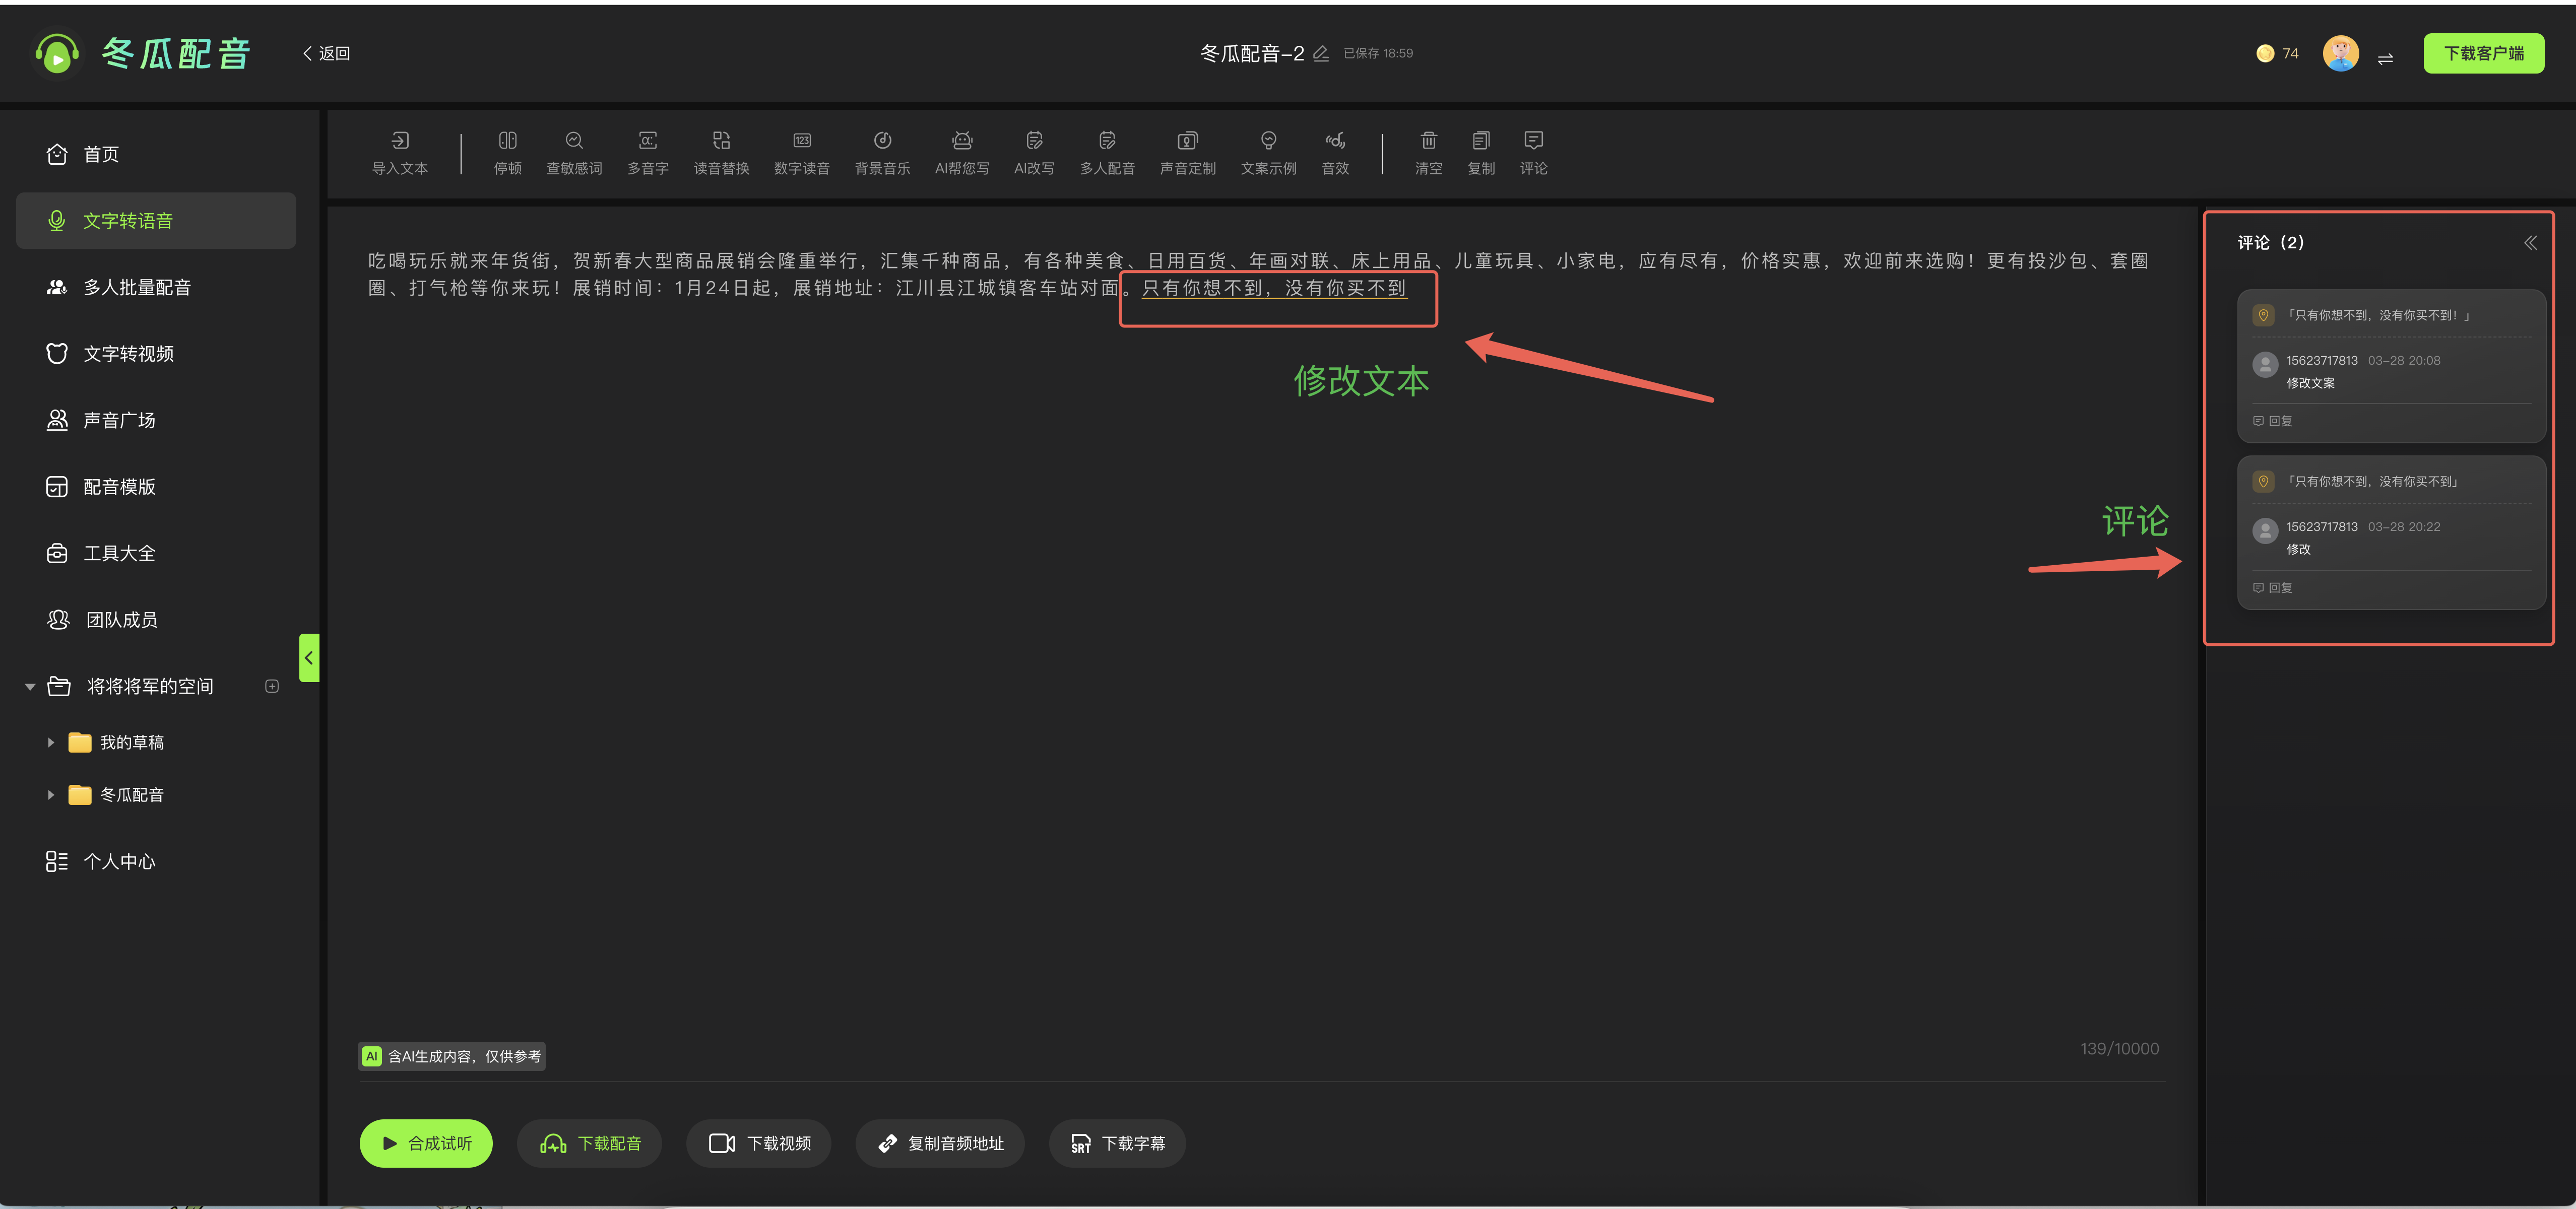
Task: Go to 多人批量配音 in sidebar
Action: (136, 288)
